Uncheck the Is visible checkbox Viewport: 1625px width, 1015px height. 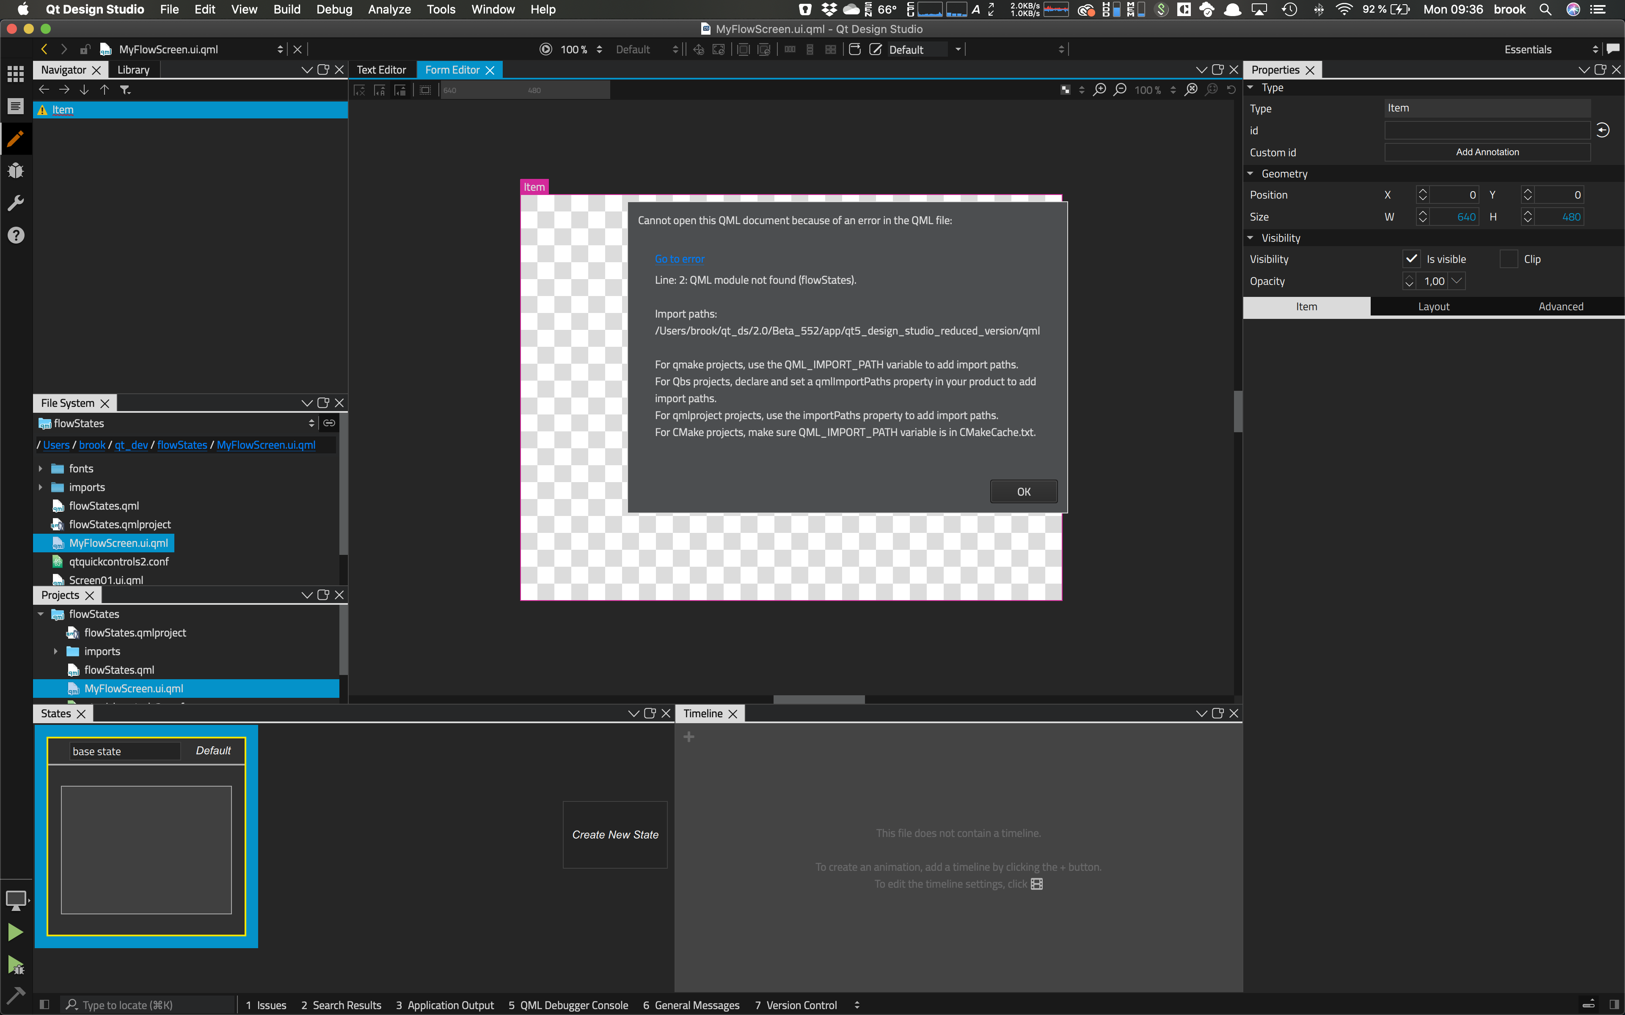[1411, 259]
